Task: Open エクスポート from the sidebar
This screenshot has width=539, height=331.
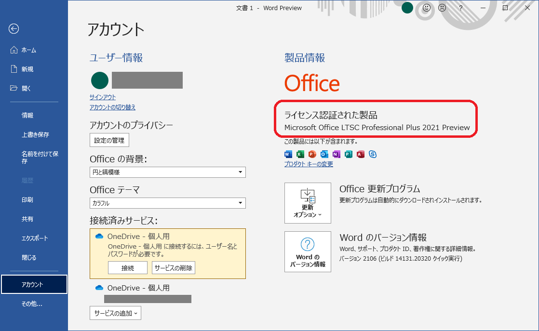Action: [x=35, y=238]
